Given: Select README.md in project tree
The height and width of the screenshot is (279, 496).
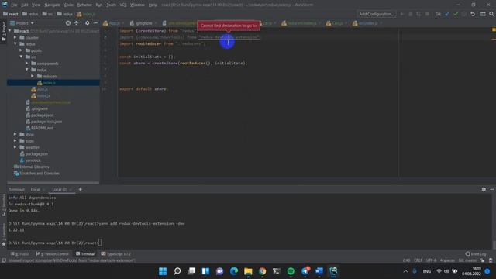Looking at the screenshot, I should coord(40,128).
